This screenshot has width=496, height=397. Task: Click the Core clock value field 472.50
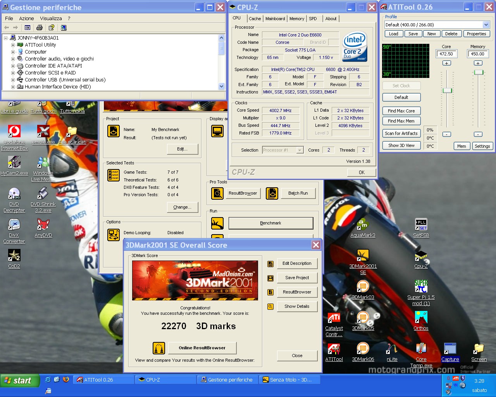tap(446, 54)
